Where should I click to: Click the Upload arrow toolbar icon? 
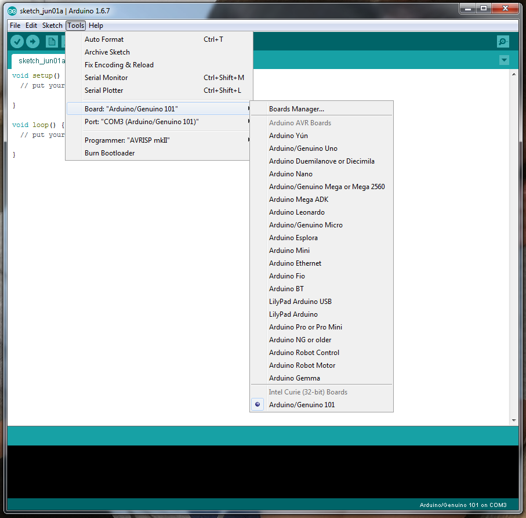pyautogui.click(x=32, y=42)
